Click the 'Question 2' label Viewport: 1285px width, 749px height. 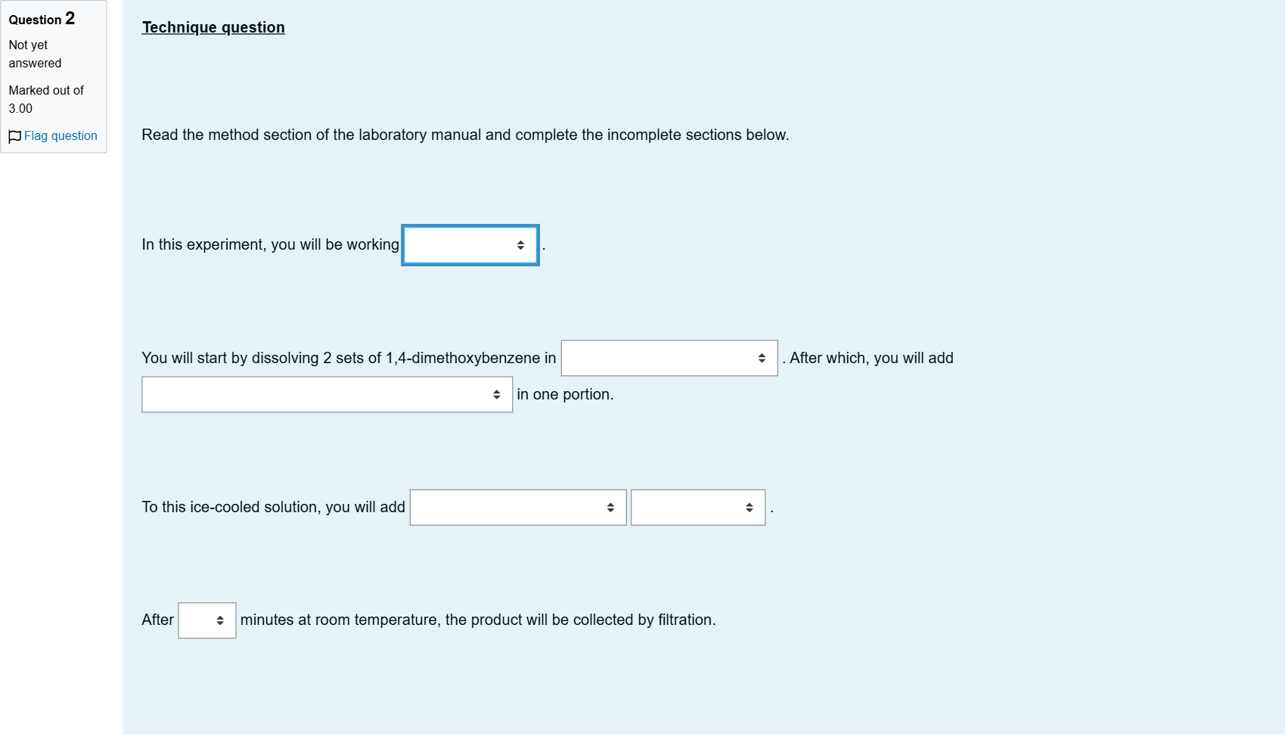42,19
